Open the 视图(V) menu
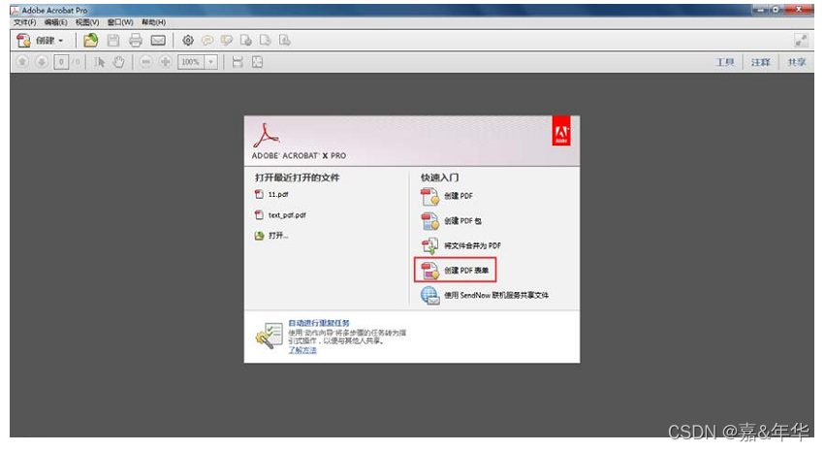 tap(87, 22)
